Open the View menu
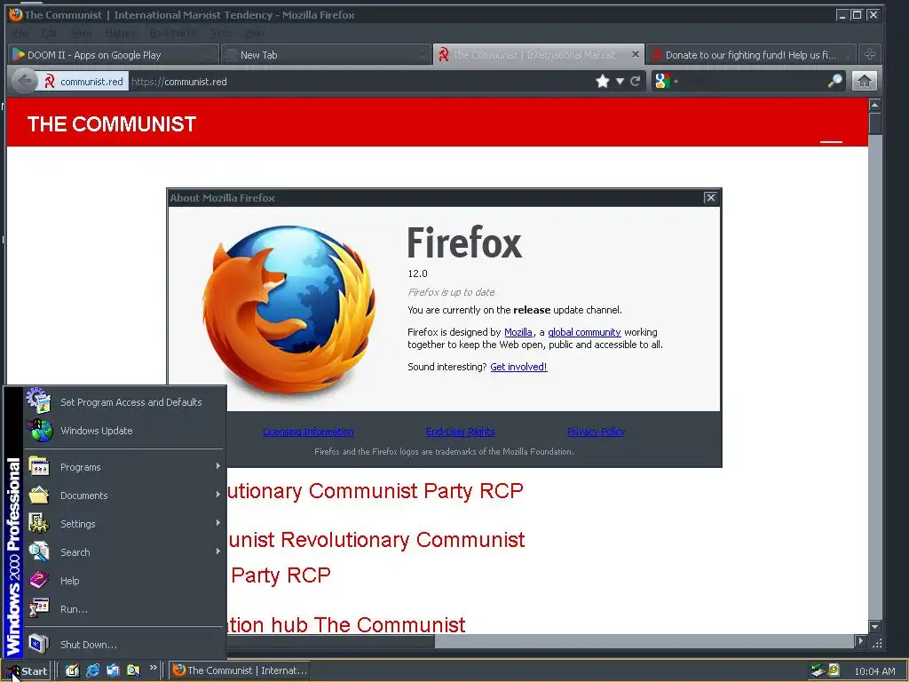Screen dimensions: 909x682 click(82, 33)
